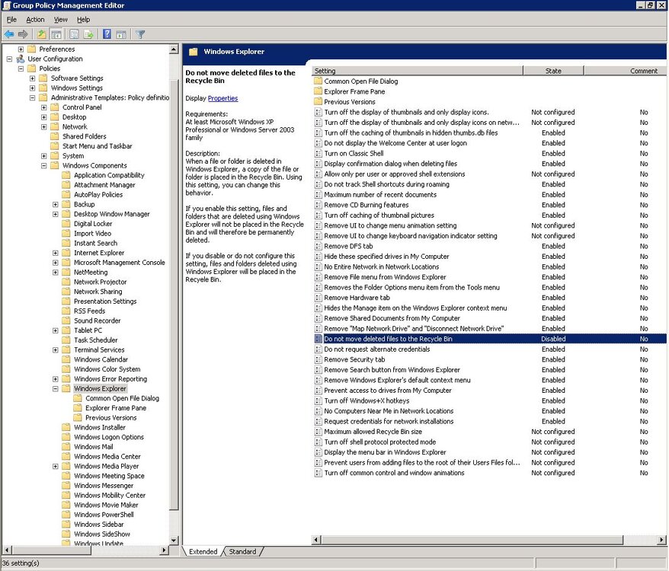Image resolution: width=669 pixels, height=571 pixels.
Task: Select the Windows Installer tree item
Action: (100, 427)
